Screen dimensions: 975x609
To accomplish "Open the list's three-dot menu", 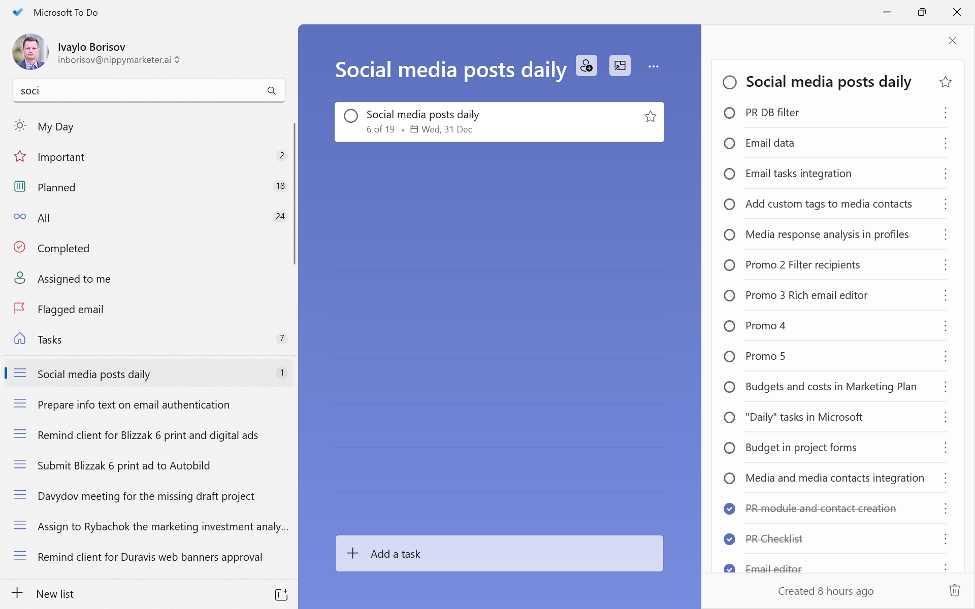I will (653, 65).
